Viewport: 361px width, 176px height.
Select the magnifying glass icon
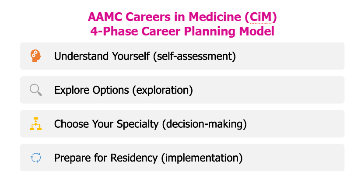pyautogui.click(x=36, y=90)
